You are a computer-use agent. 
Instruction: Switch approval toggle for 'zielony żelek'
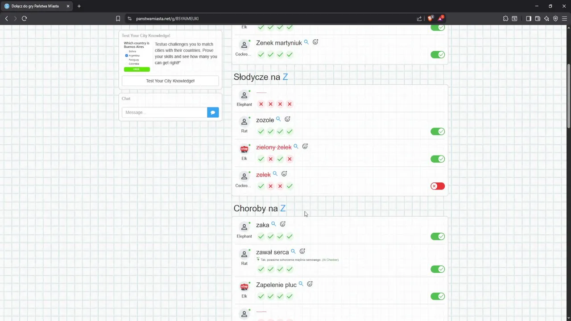tap(438, 159)
